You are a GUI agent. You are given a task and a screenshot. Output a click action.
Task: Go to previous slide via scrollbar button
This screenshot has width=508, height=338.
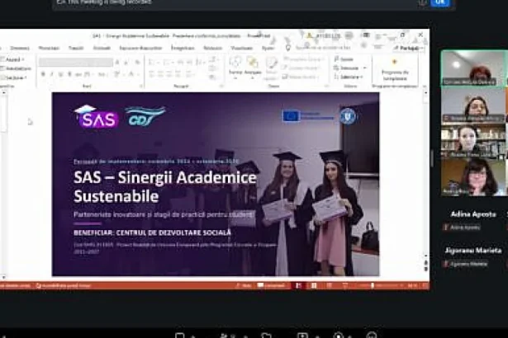coord(426,263)
